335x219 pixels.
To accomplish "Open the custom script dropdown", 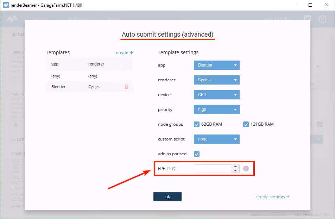I will pyautogui.click(x=216, y=139).
